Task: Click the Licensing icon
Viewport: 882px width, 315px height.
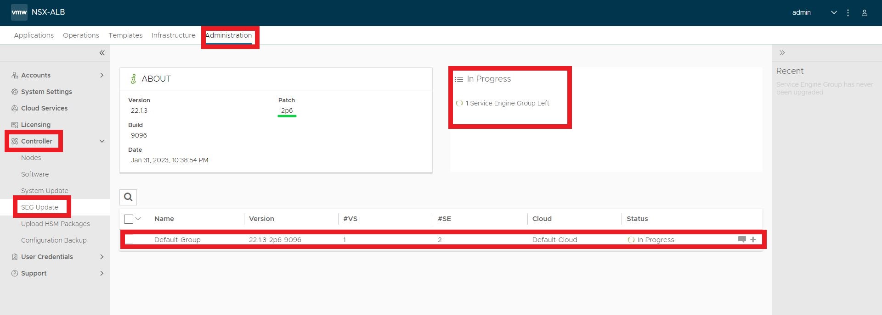Action: pos(15,125)
